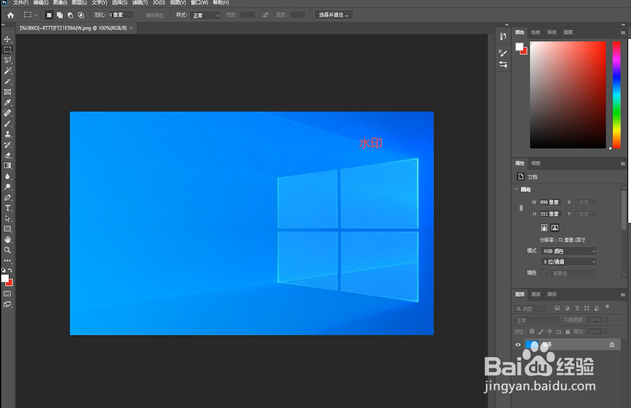Open the 8 位/通道 bit depth dropdown
The image size is (631, 408).
point(569,262)
